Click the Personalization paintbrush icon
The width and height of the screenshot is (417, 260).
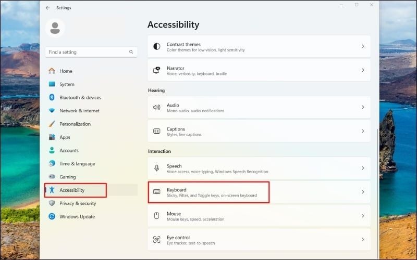point(52,124)
